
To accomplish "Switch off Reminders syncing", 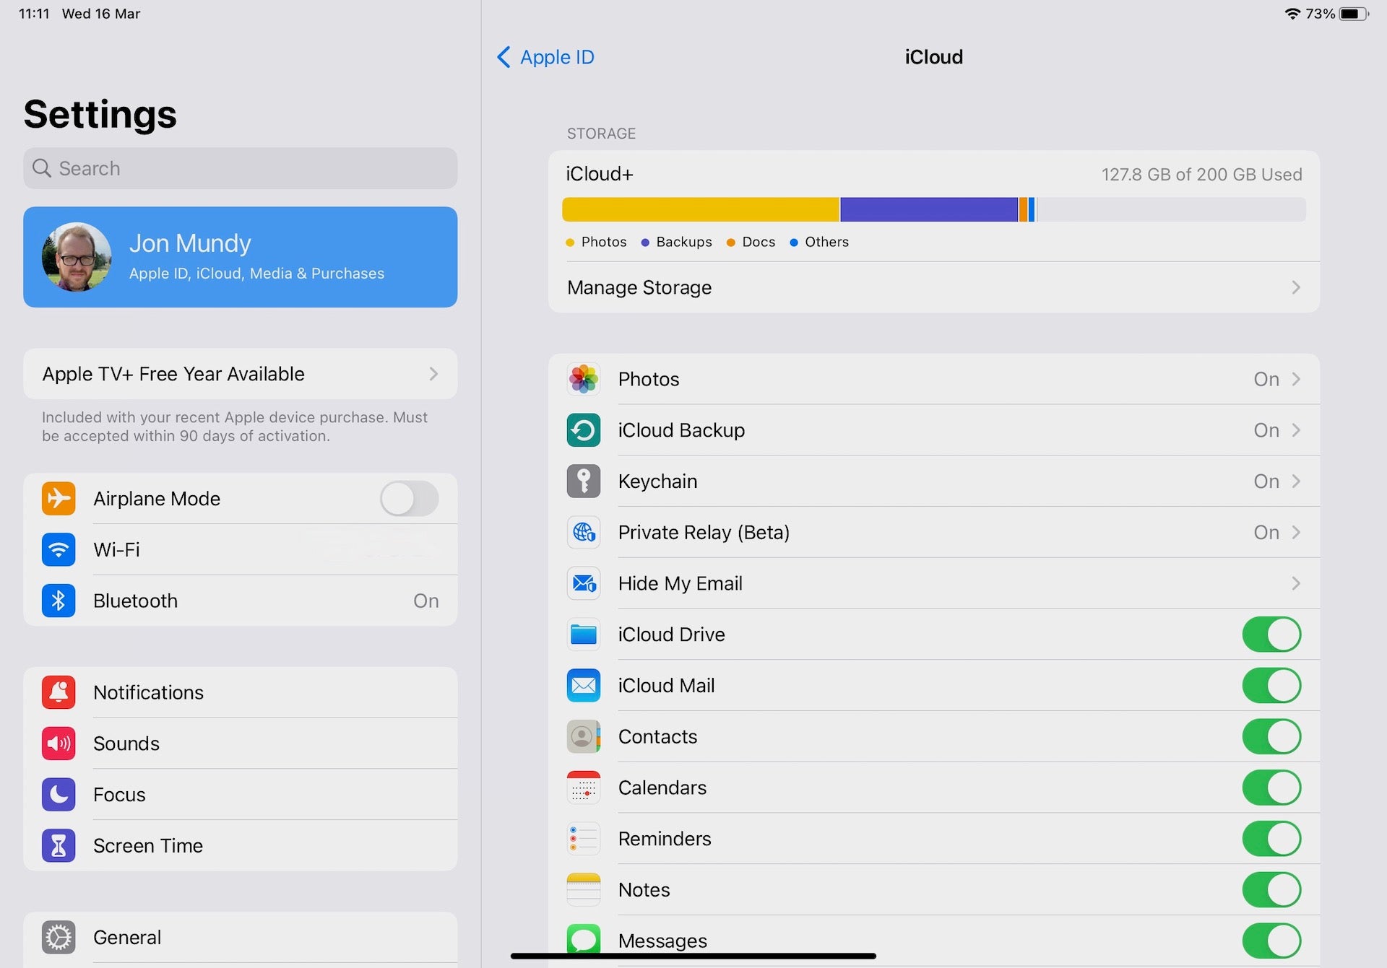I will coord(1272,839).
